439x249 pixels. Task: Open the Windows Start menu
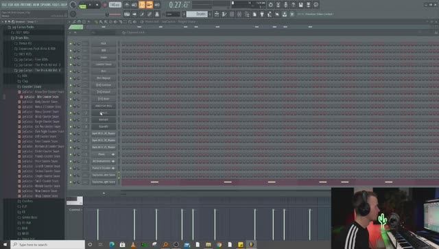[x=5, y=244]
